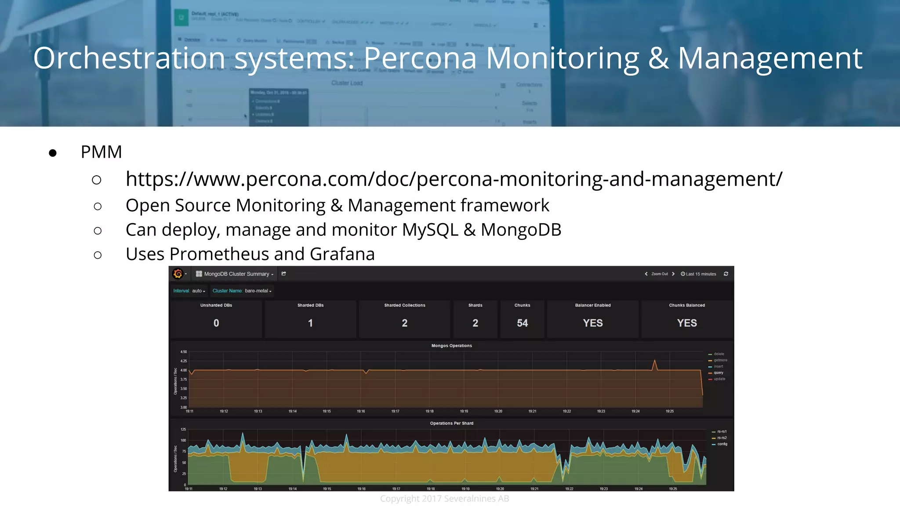The width and height of the screenshot is (900, 506).
Task: Click the share dashboard icon
Action: point(284,274)
